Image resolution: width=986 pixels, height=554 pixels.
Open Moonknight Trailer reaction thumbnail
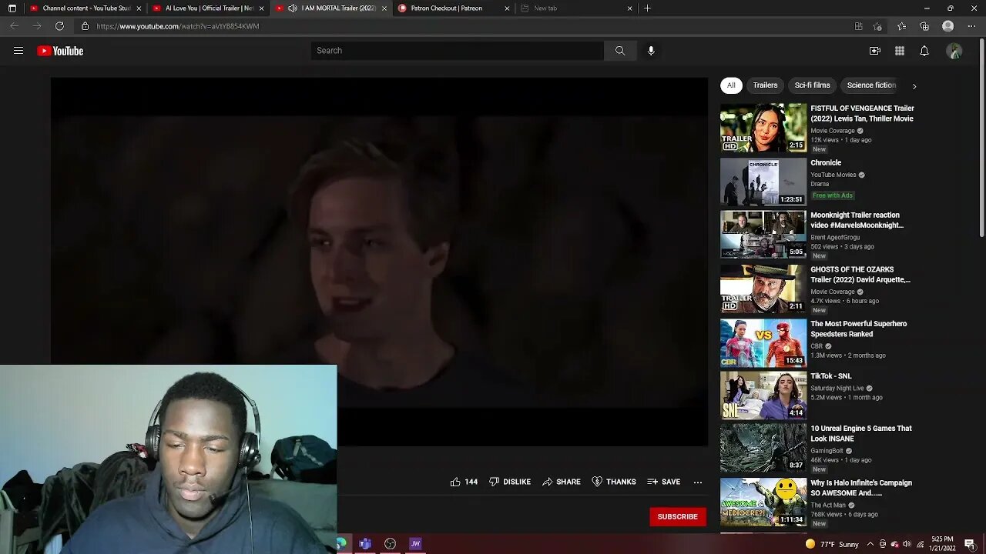click(763, 235)
